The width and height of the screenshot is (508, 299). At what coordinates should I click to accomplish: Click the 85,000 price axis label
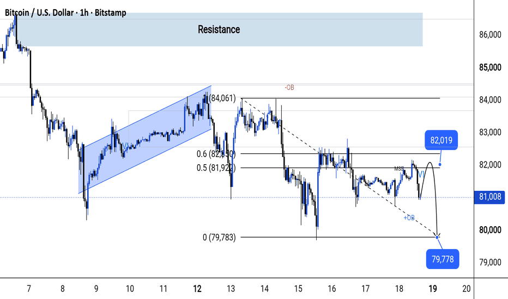pyautogui.click(x=490, y=67)
